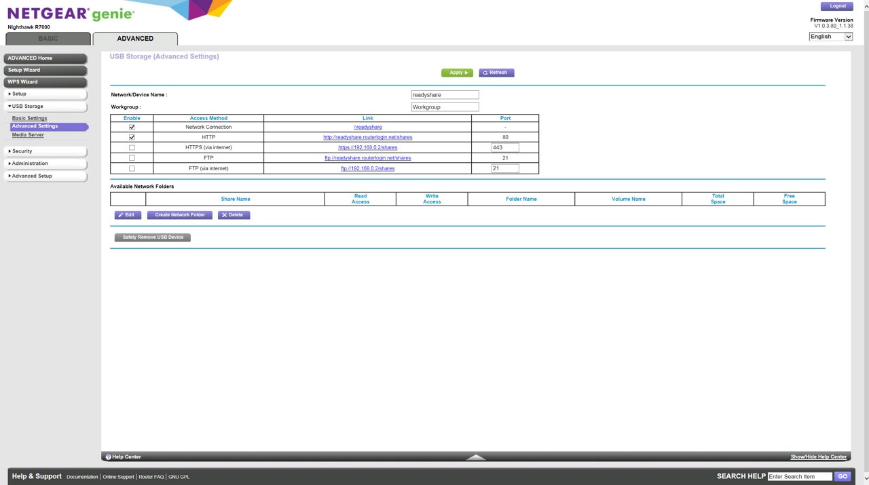This screenshot has width=869, height=485.
Task: Click the Share Name column header
Action: click(x=236, y=199)
